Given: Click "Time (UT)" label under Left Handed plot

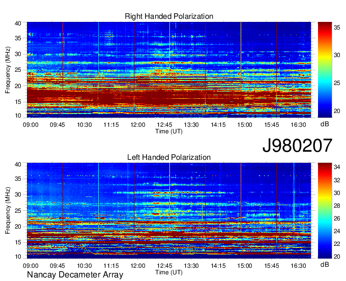Looking at the screenshot, I should point(169,272).
